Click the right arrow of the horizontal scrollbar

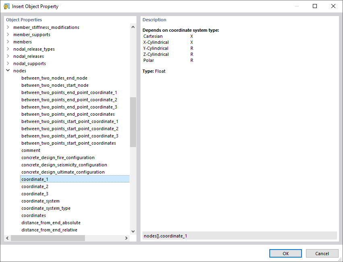pos(126,238)
